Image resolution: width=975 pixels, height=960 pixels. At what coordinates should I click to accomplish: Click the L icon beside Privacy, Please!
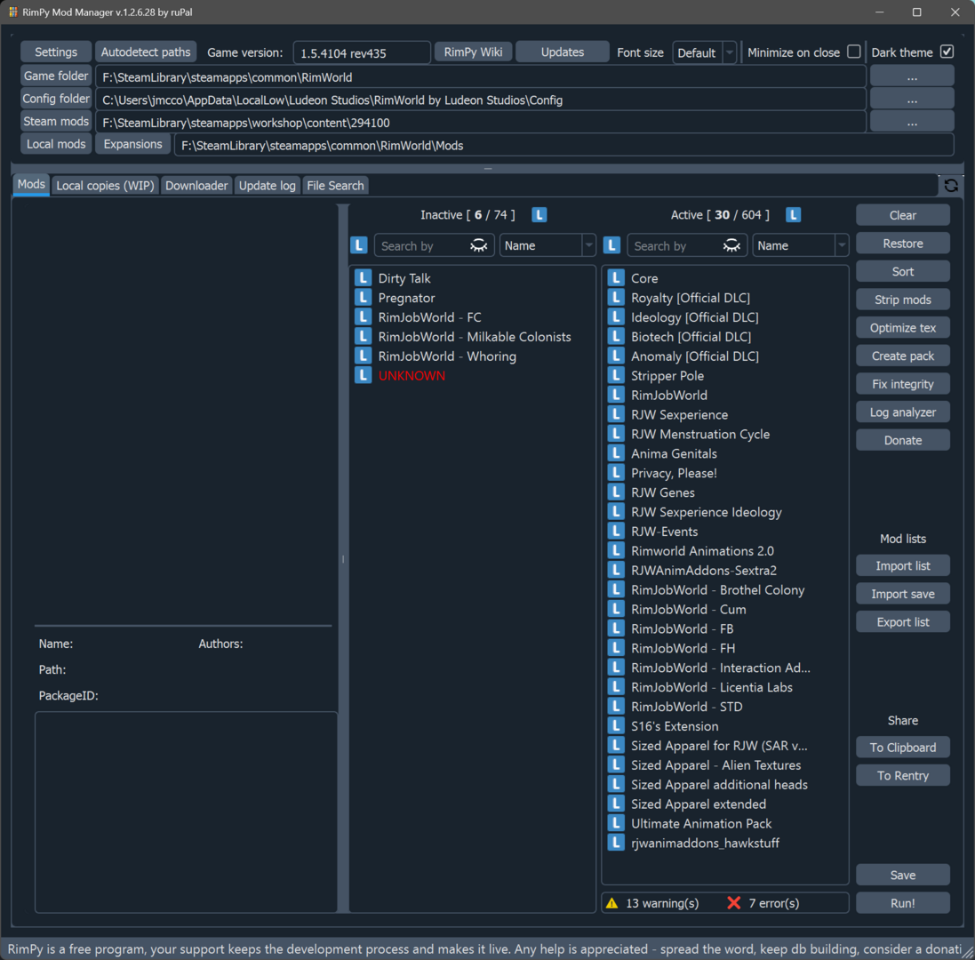616,473
